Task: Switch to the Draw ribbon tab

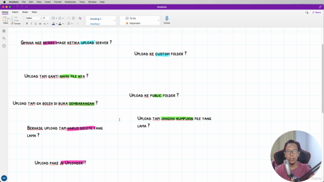Action: tap(25, 12)
